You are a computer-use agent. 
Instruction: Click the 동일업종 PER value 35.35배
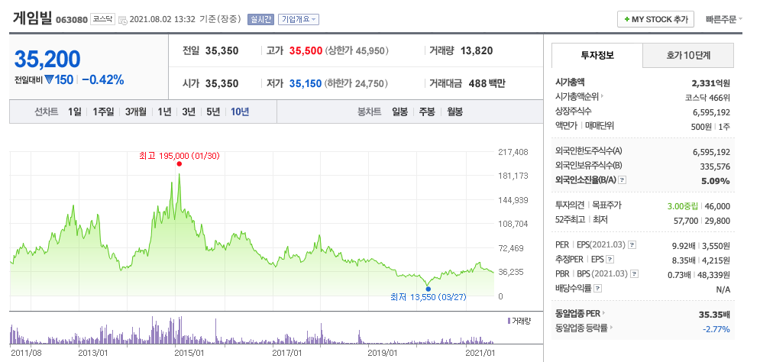714,315
